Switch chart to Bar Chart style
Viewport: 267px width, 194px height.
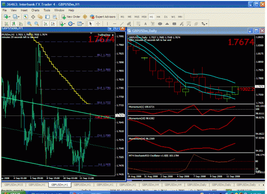click(6, 24)
